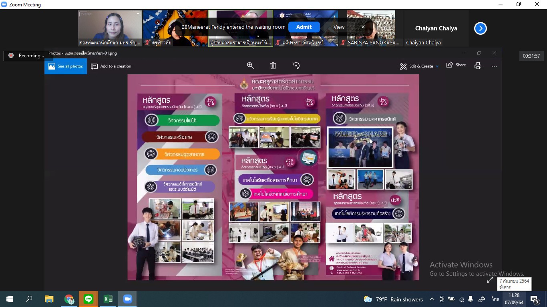This screenshot has height=307, width=547.
Task: Open the View waiting room link
Action: (339, 27)
